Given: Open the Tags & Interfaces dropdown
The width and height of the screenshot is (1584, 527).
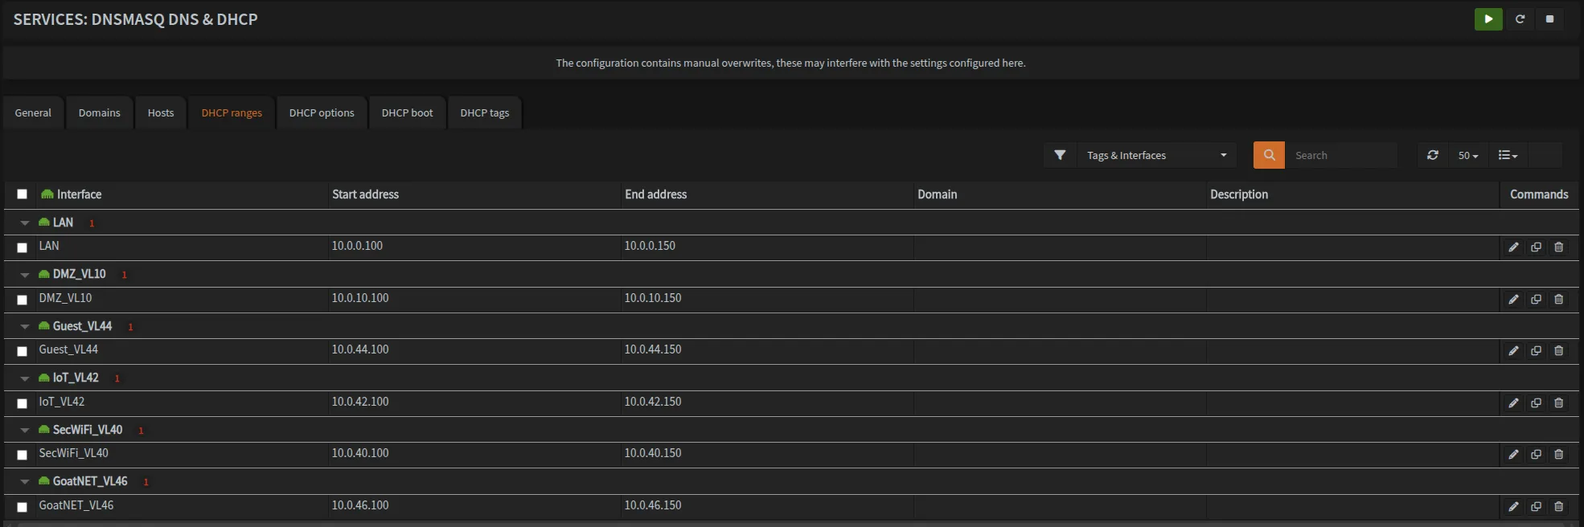Looking at the screenshot, I should click(1156, 155).
